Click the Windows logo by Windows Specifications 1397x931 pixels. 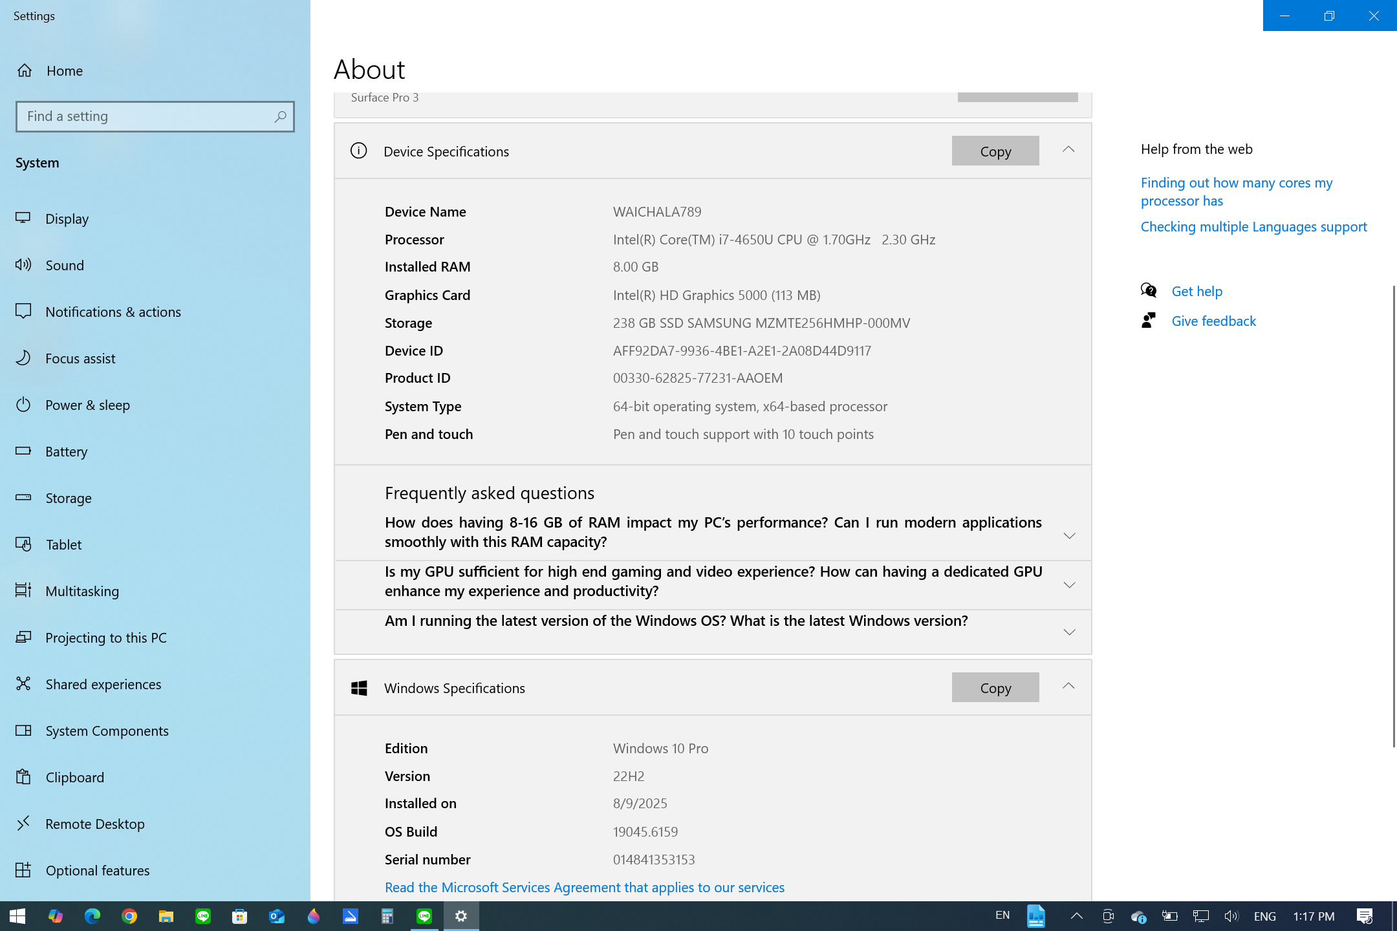[359, 688]
